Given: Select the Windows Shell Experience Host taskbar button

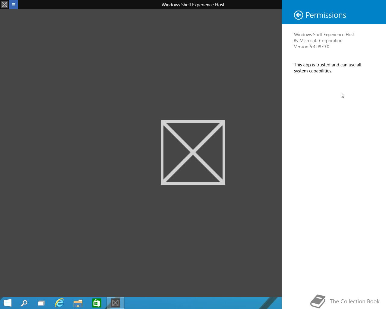Looking at the screenshot, I should pyautogui.click(x=115, y=303).
